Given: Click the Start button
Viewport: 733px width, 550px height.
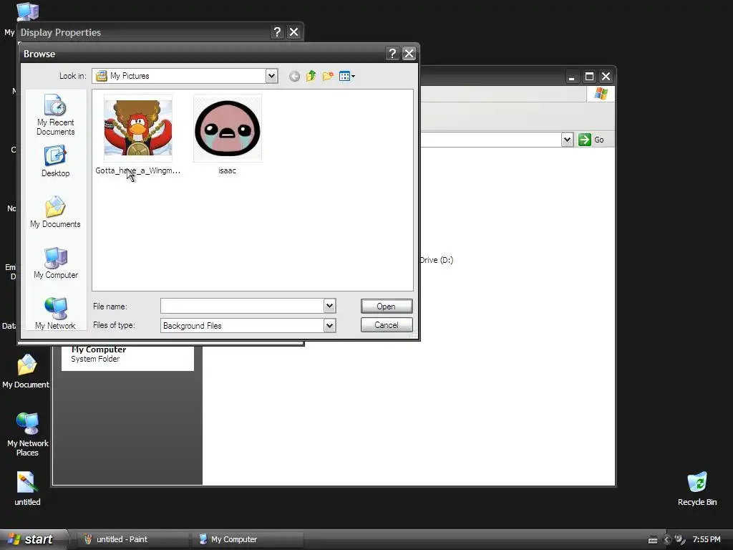Looking at the screenshot, I should tap(33, 540).
